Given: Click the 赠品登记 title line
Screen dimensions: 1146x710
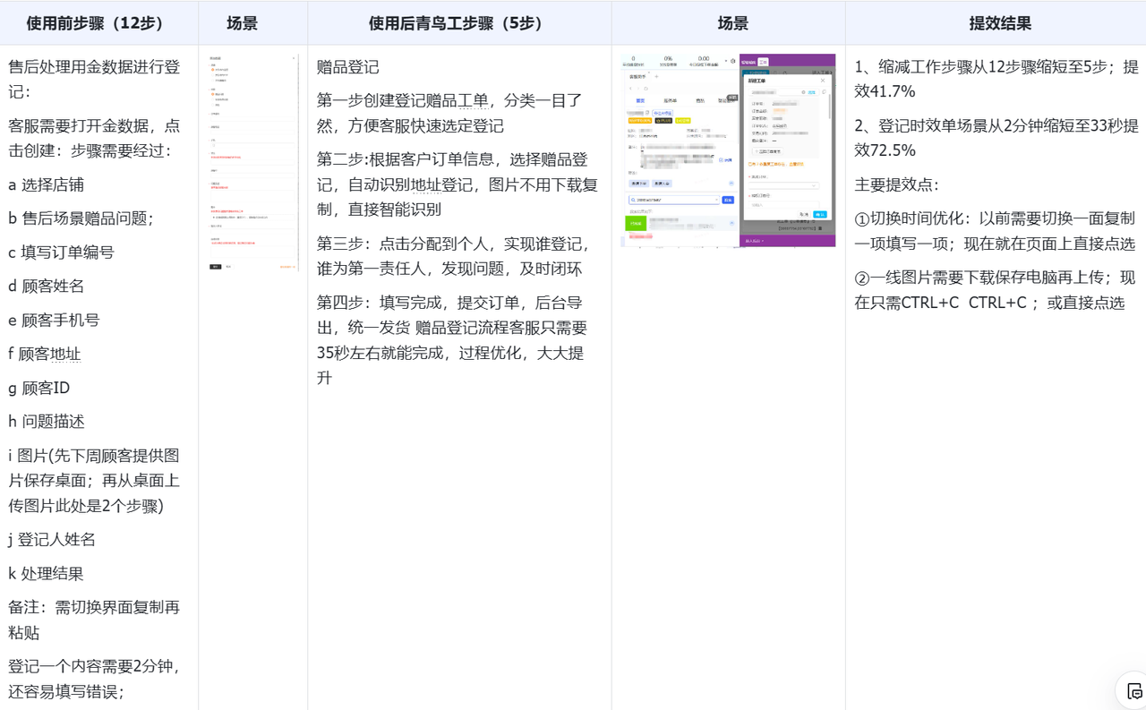Looking at the screenshot, I should [348, 68].
